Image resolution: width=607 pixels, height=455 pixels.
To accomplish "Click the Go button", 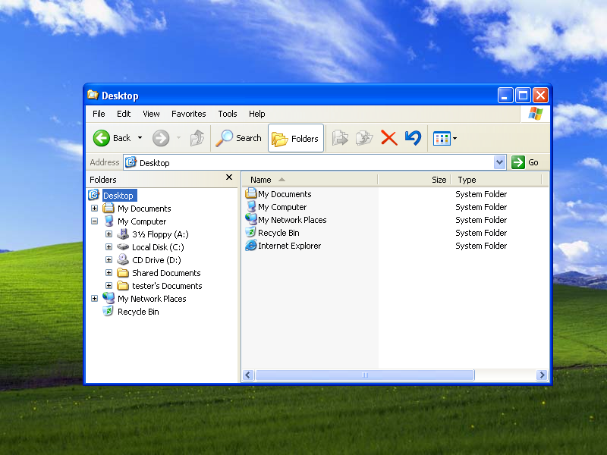I will pos(526,162).
